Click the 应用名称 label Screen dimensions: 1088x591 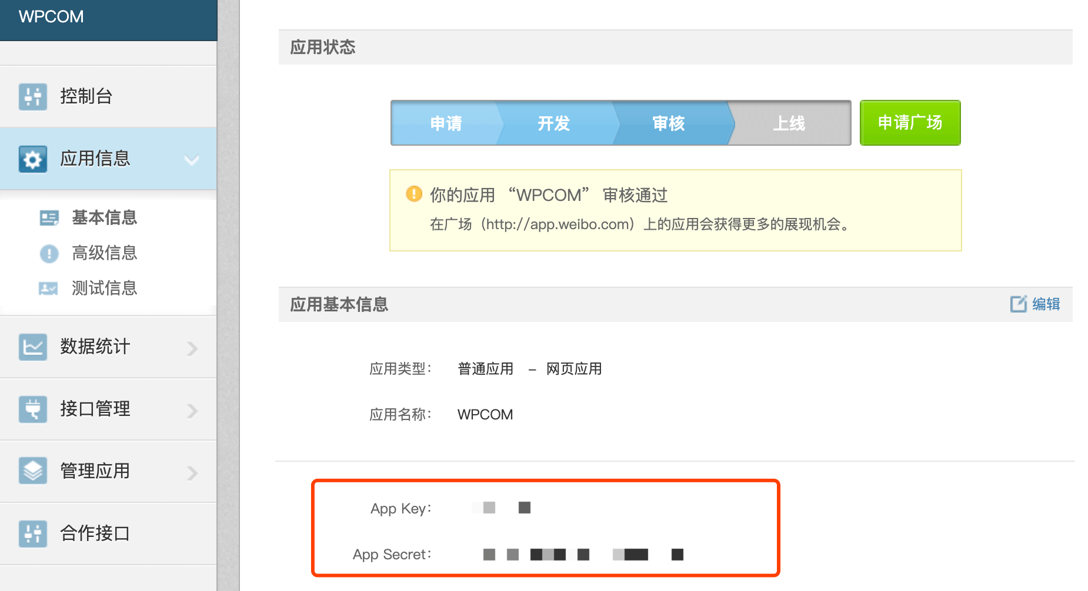(401, 415)
